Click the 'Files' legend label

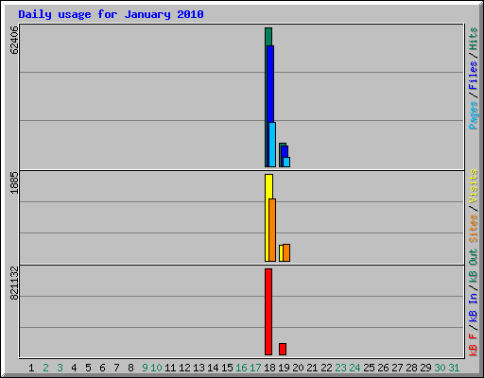[474, 75]
